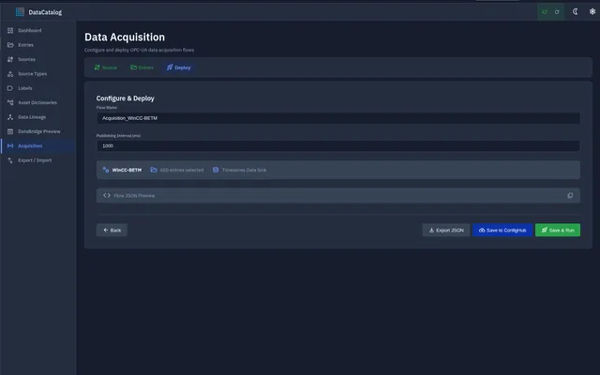Click Save to ConfigHub button
The height and width of the screenshot is (375, 600).
point(502,230)
